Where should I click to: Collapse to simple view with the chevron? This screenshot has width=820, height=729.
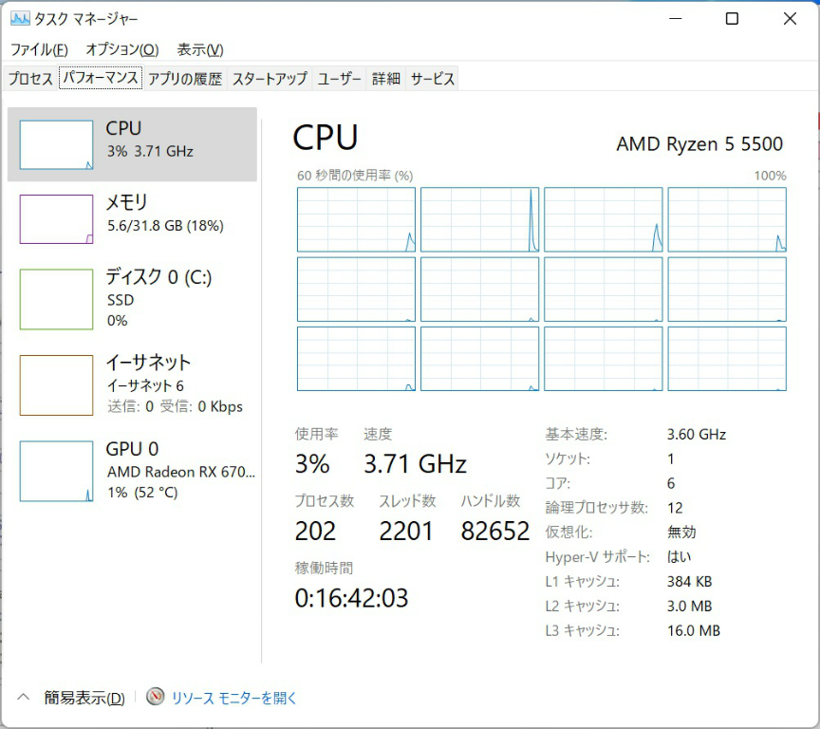(25, 698)
